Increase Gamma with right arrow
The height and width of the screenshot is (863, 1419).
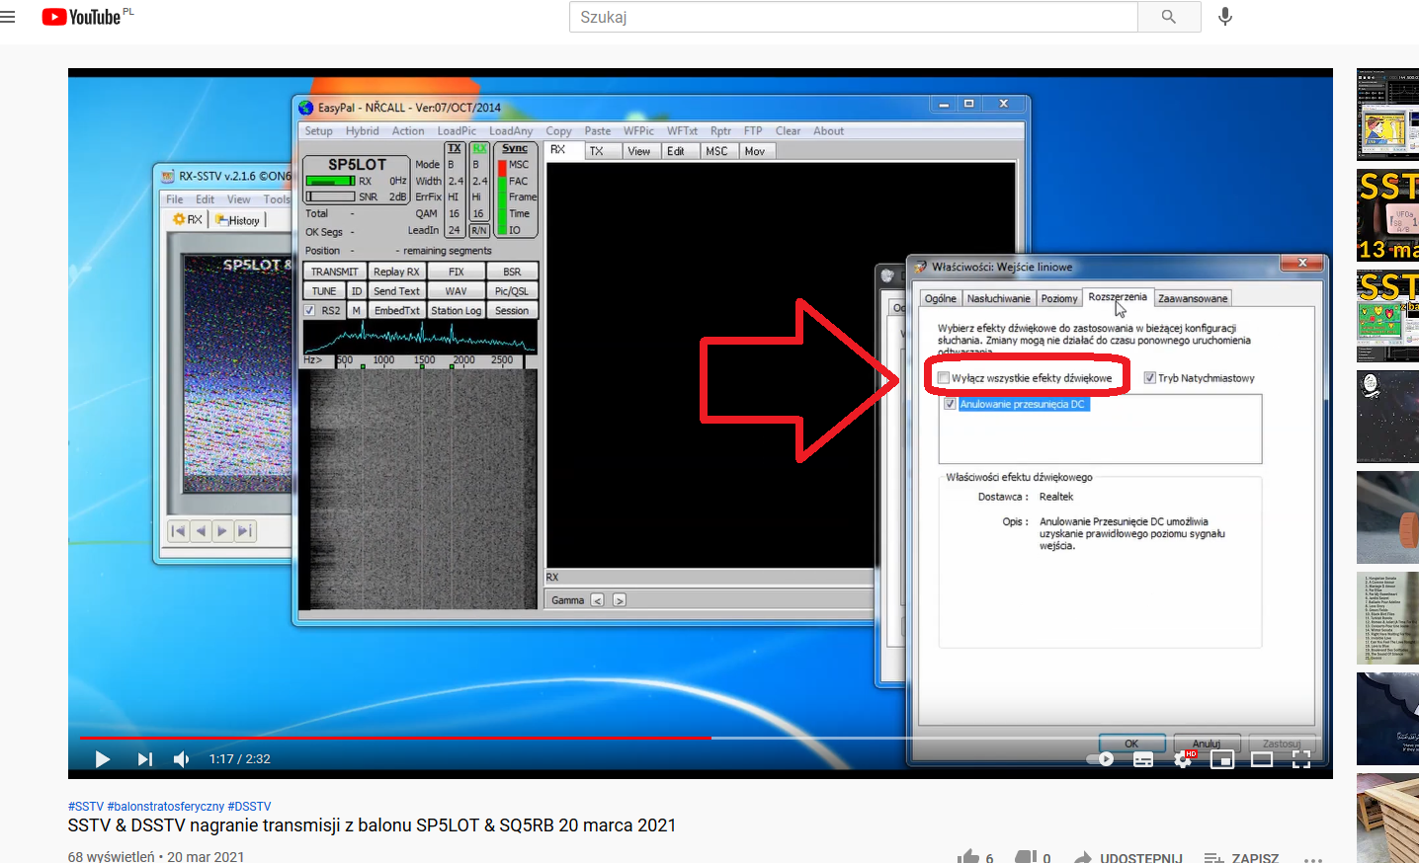[620, 600]
